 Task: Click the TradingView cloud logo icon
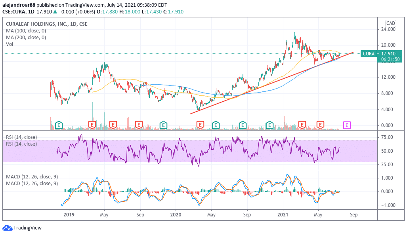7,228
